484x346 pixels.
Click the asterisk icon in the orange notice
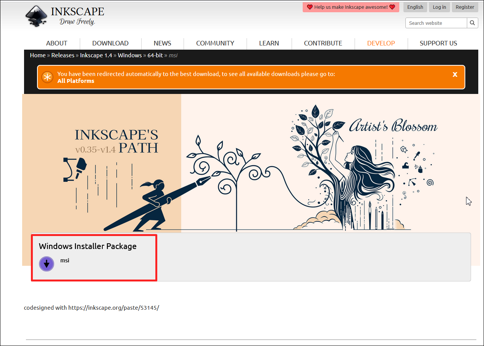pos(47,77)
